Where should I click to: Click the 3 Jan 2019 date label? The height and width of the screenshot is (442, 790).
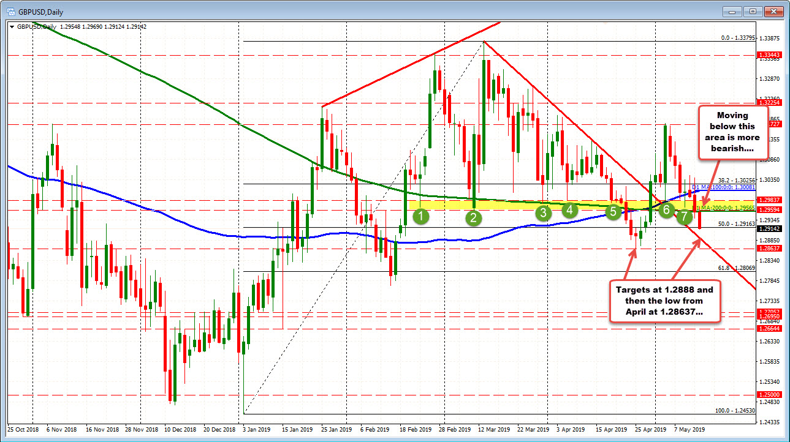coord(256,430)
